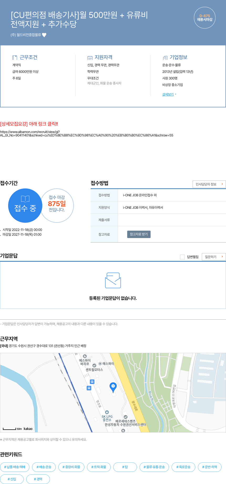The image size is (226, 484).
Task: Click the 에스와이 바자르 map marker
Action: (85, 356)
